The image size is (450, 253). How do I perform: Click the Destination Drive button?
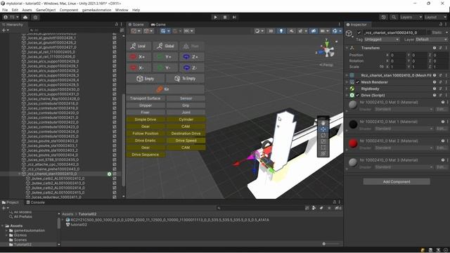(x=186, y=134)
